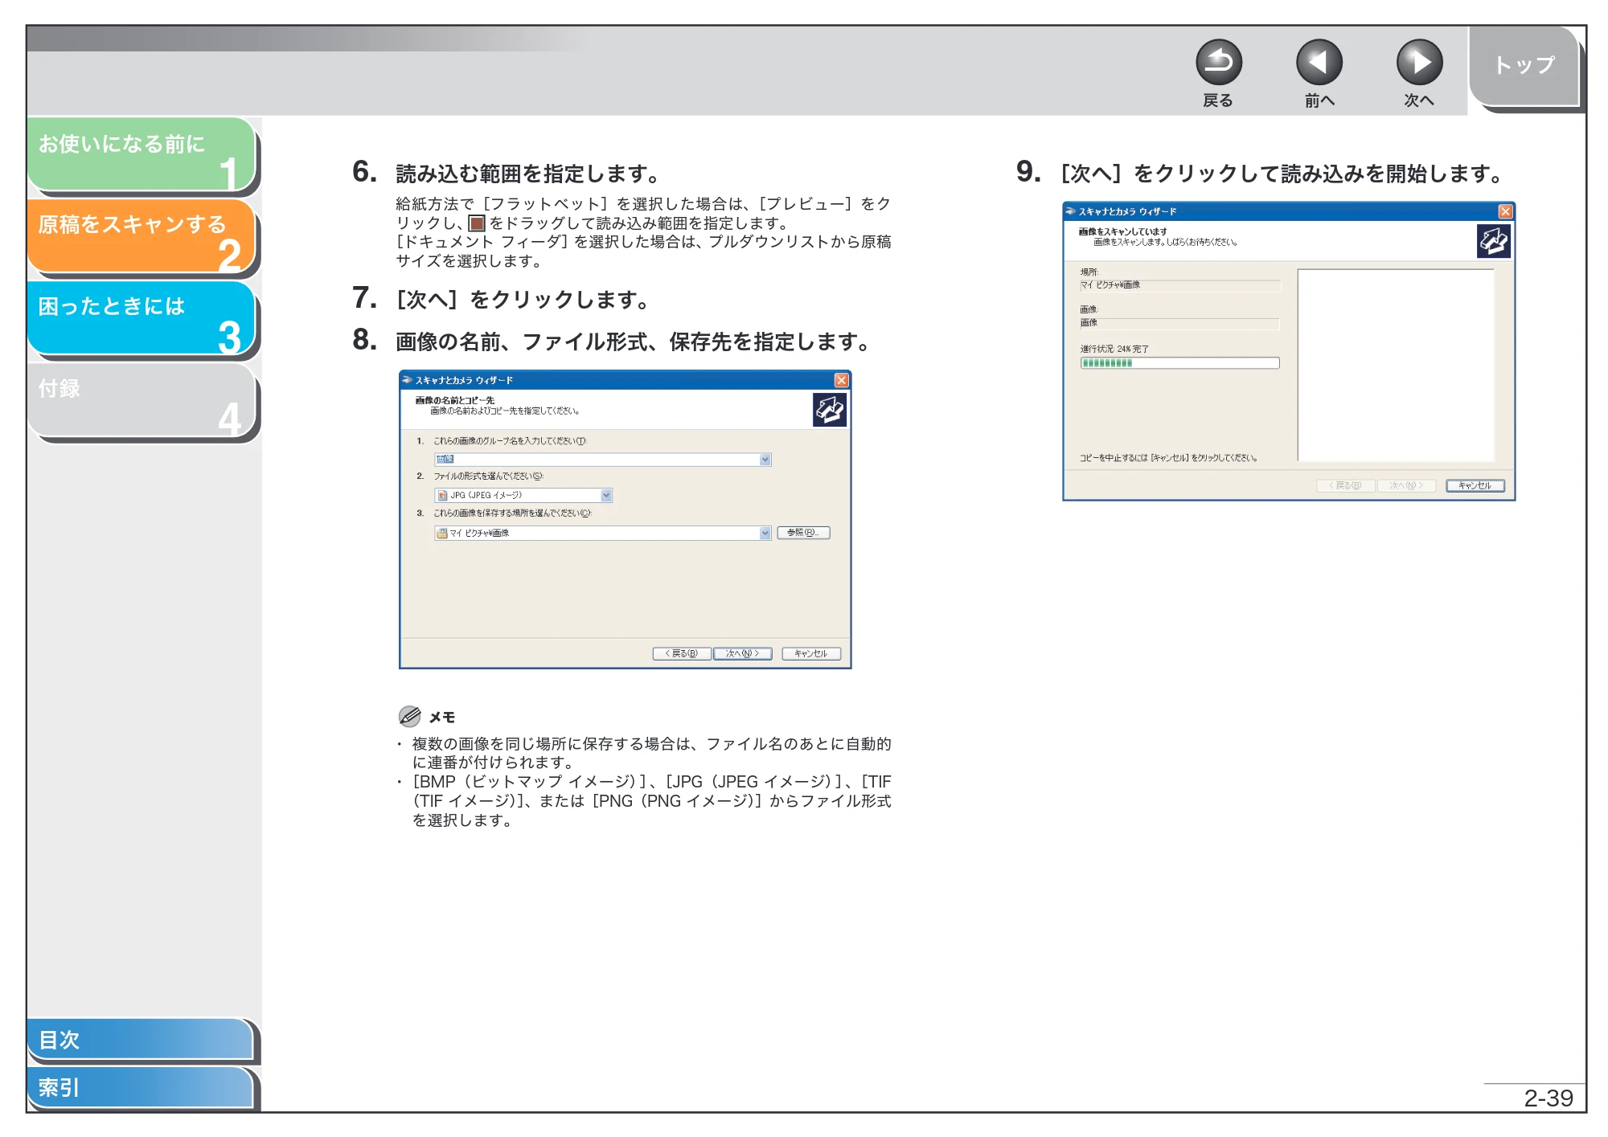The width and height of the screenshot is (1608, 1137).
Task: Open chapter 3 困ったときには
Action: (x=142, y=319)
